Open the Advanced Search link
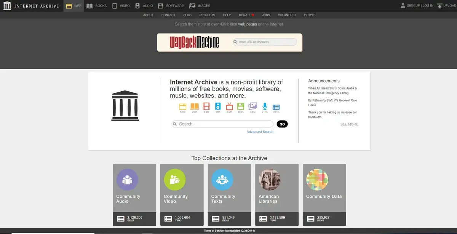The image size is (457, 234). [x=260, y=132]
